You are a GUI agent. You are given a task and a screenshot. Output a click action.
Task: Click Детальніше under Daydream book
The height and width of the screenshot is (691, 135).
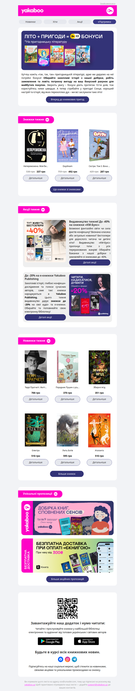coord(67,178)
